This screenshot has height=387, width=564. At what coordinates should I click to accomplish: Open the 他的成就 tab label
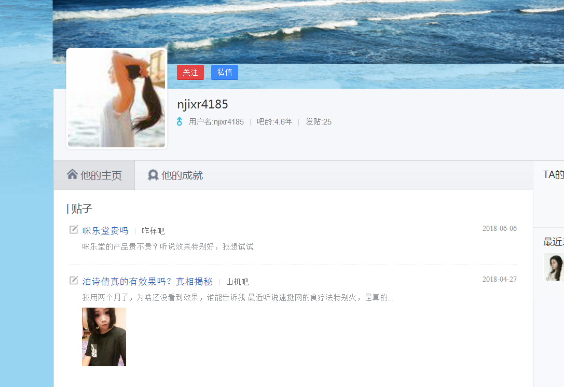pyautogui.click(x=182, y=175)
